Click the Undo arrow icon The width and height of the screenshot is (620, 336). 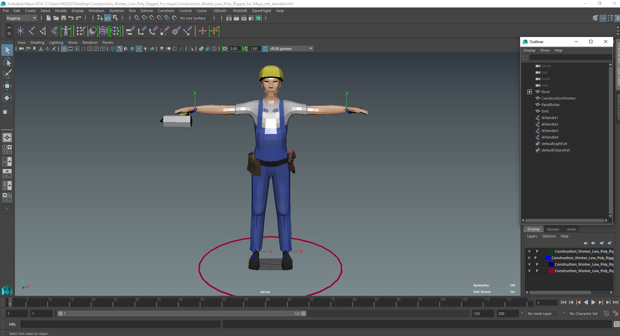(x=71, y=18)
